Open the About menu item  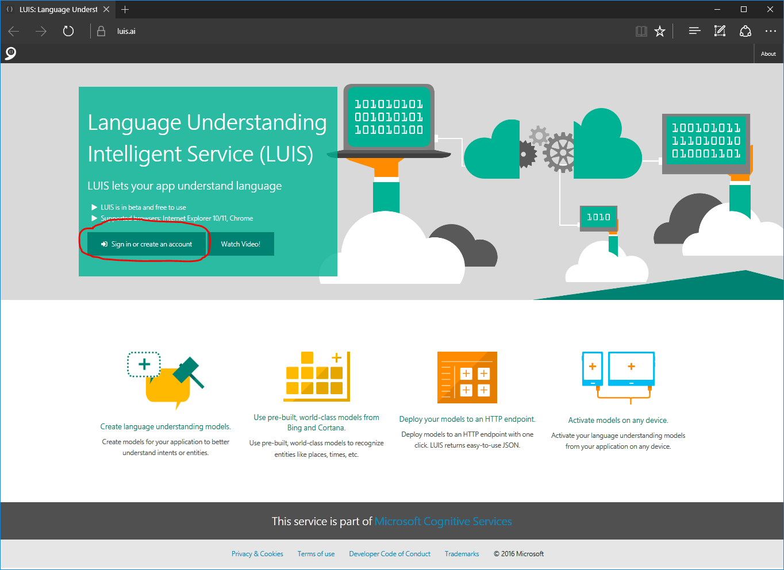click(768, 53)
